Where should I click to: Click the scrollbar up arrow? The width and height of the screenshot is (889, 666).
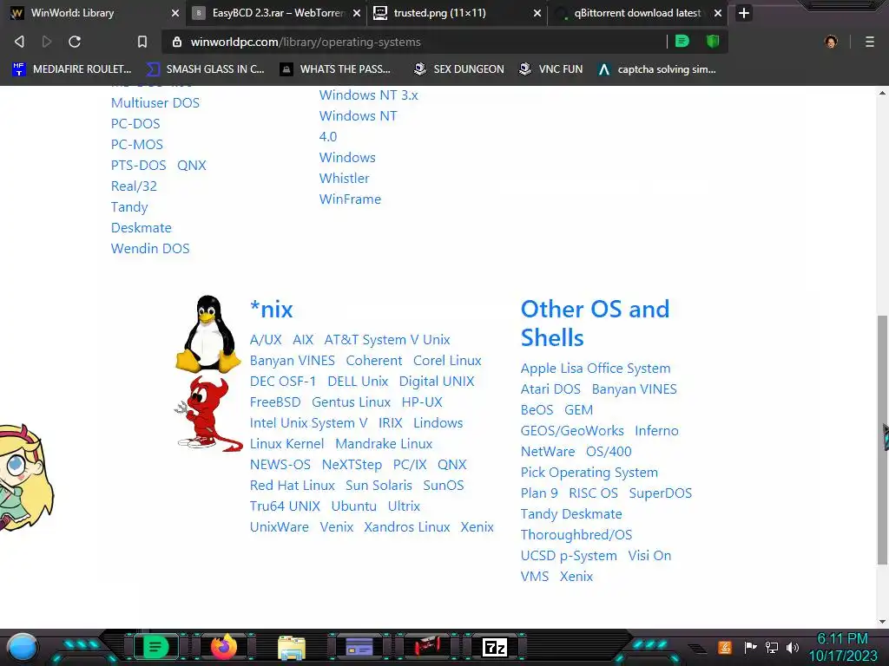(882, 93)
